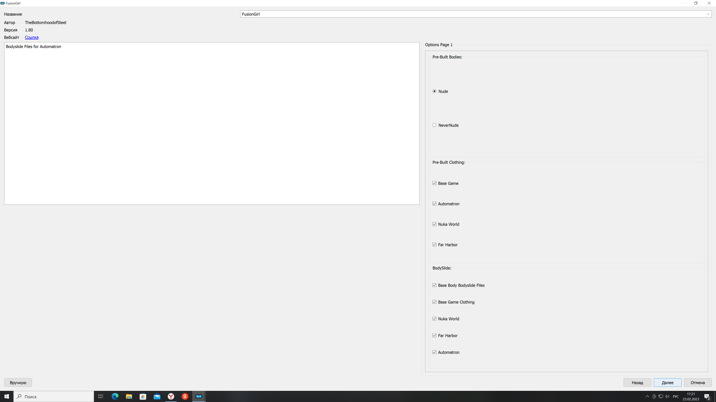Open File Explorer from the taskbar

click(x=129, y=396)
